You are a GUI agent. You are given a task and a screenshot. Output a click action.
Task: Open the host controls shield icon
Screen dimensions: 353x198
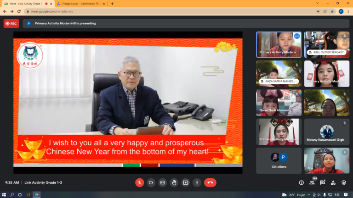(x=344, y=182)
